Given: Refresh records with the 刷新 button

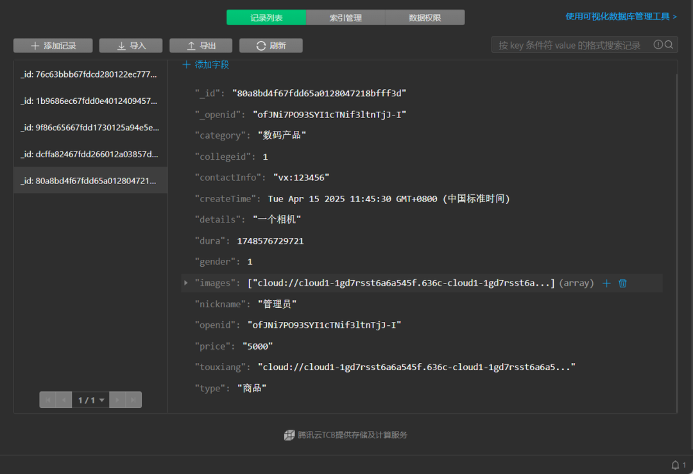Looking at the screenshot, I should (271, 46).
